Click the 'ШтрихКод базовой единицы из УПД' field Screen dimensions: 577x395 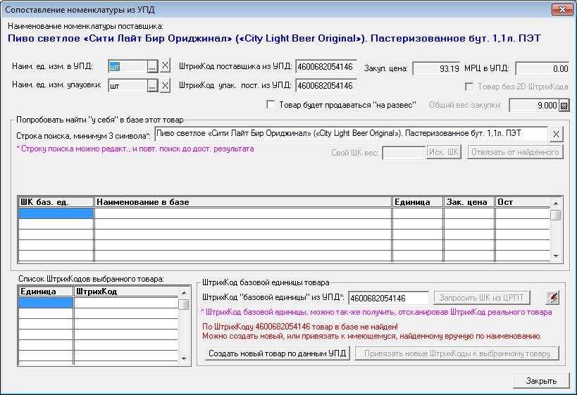coord(388,299)
